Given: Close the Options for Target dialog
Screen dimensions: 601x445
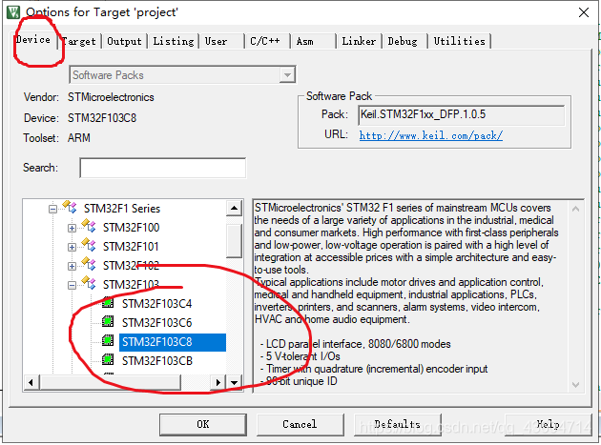Looking at the screenshot, I should click(584, 12).
